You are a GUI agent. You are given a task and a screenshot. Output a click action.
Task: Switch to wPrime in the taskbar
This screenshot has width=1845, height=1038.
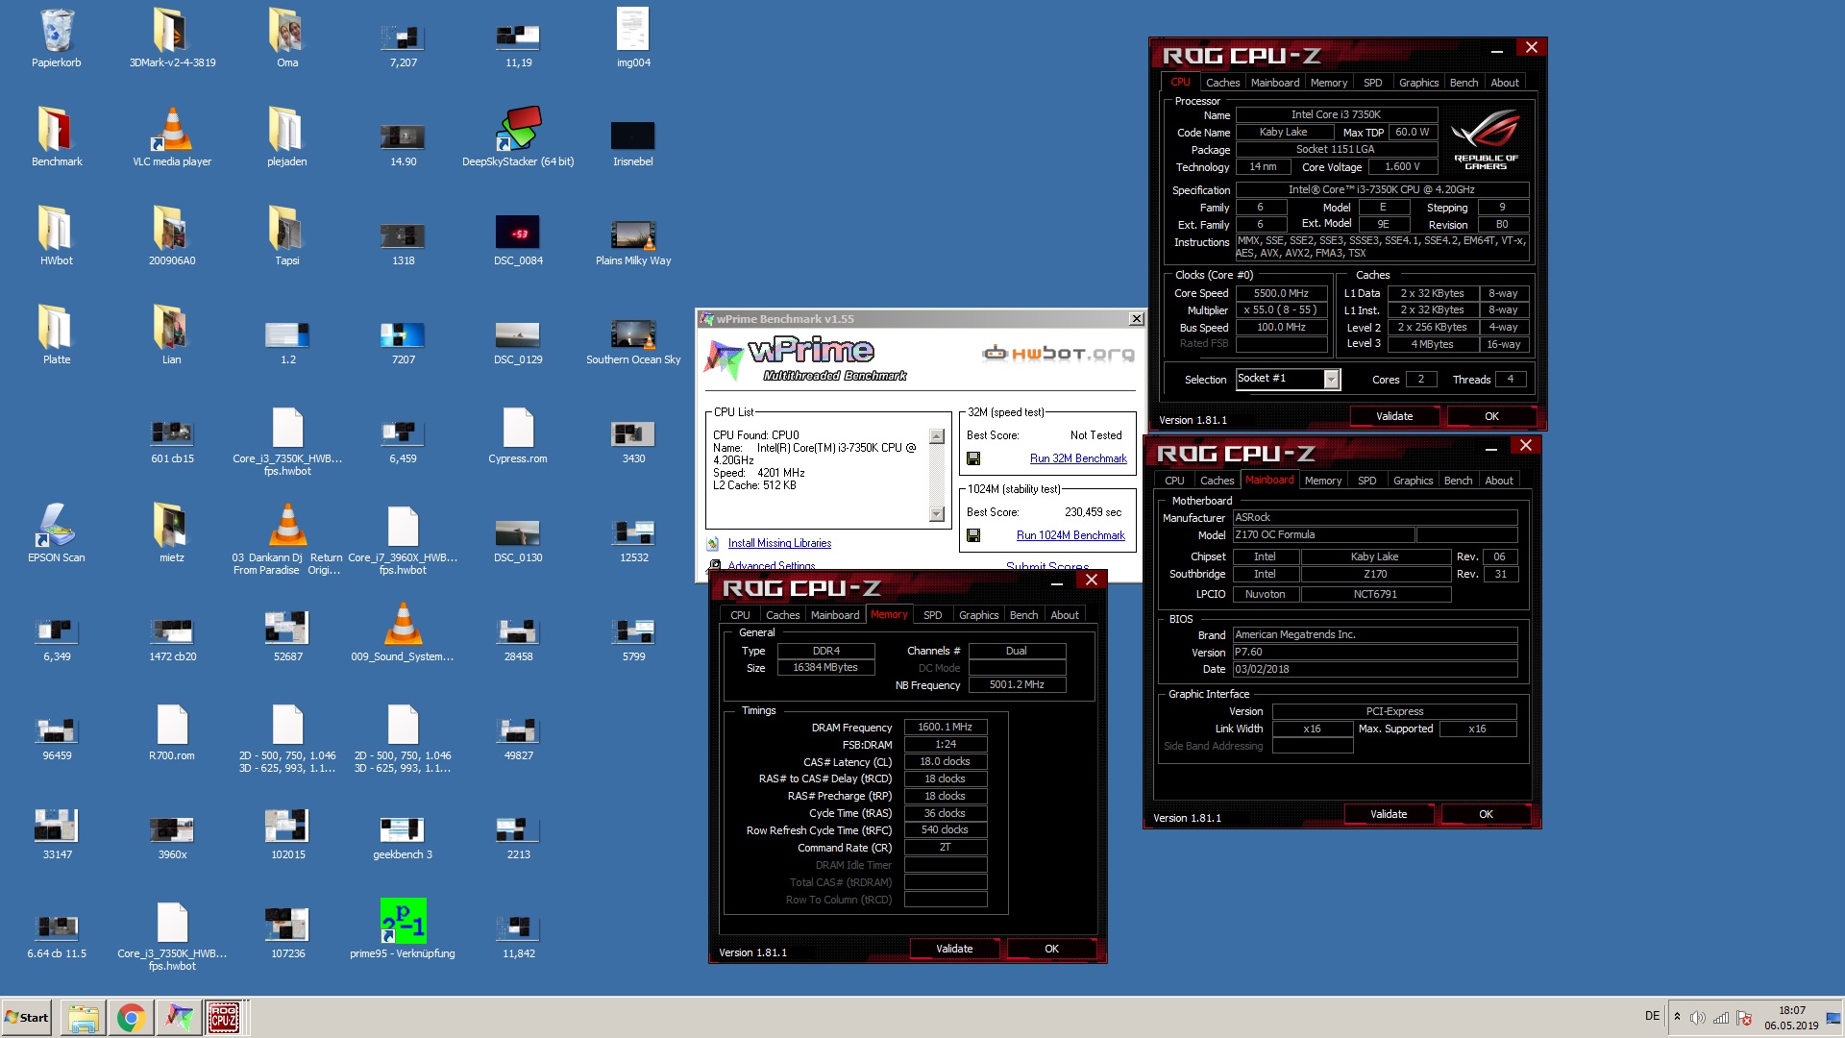(178, 1018)
